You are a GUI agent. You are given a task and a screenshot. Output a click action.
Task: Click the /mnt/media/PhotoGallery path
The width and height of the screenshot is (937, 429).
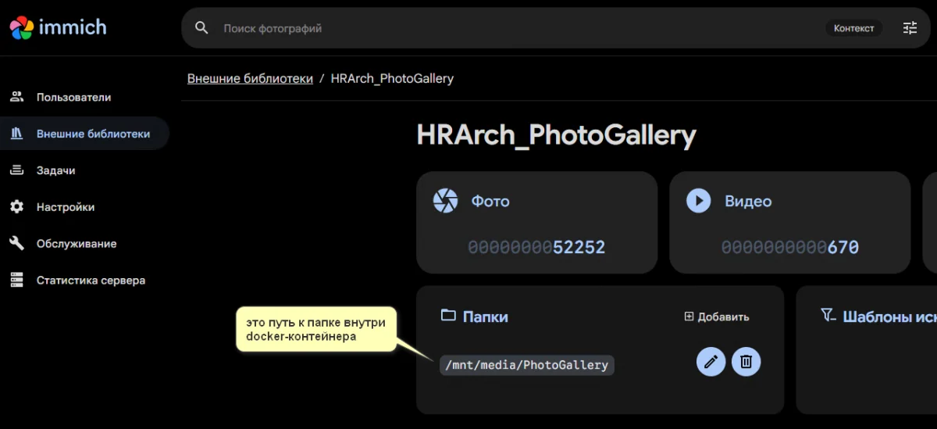pos(527,365)
